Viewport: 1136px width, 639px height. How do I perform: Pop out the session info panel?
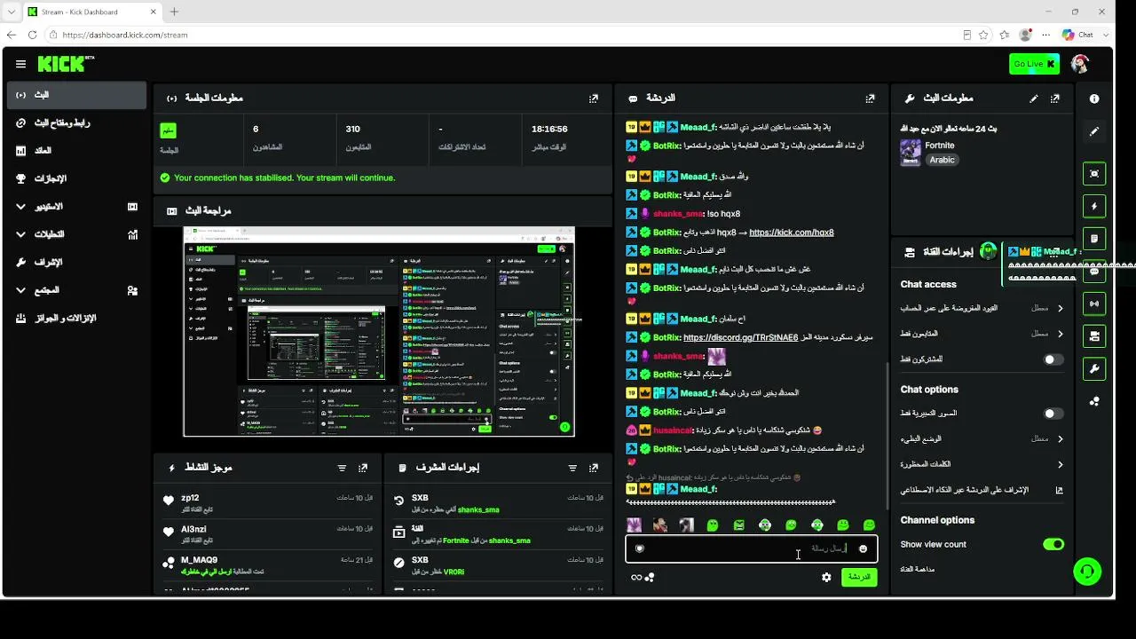pyautogui.click(x=594, y=99)
